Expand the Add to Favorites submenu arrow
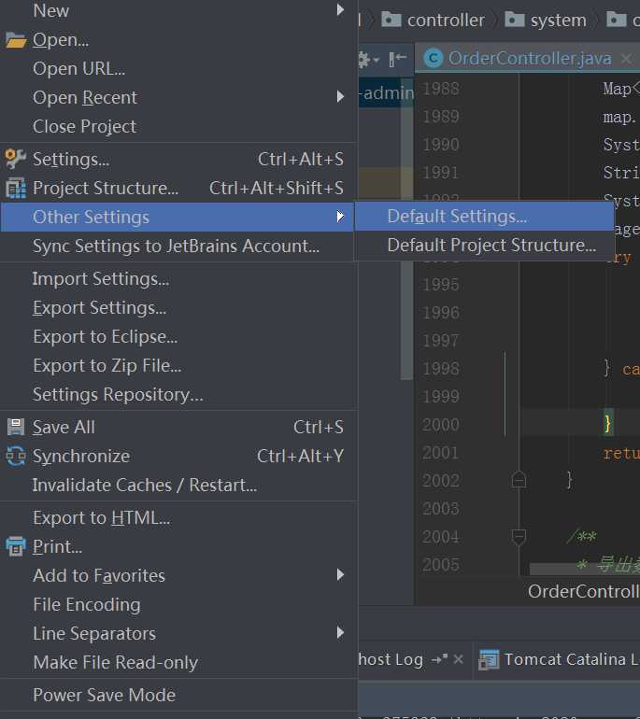The image size is (640, 719). [x=340, y=575]
